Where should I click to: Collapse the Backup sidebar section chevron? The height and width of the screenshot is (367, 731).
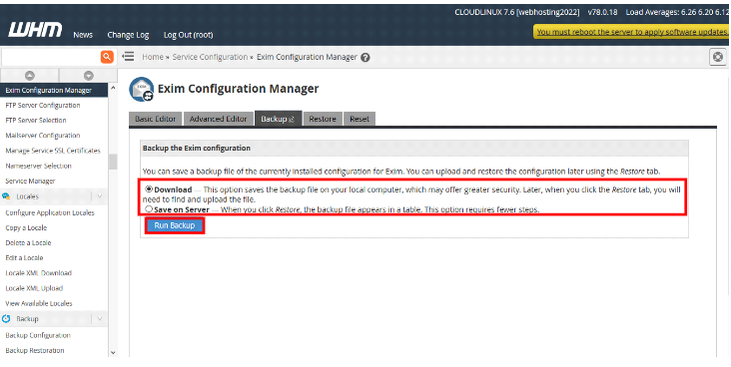tap(99, 318)
